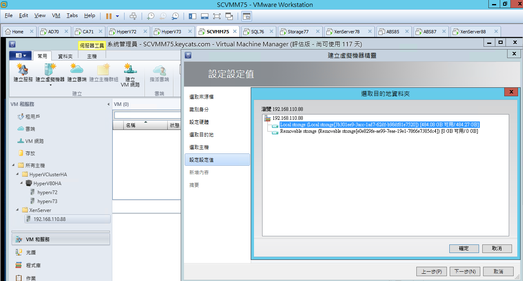Select Local storage in destination folder tree
This screenshot has height=281, width=523.
tap(379, 124)
